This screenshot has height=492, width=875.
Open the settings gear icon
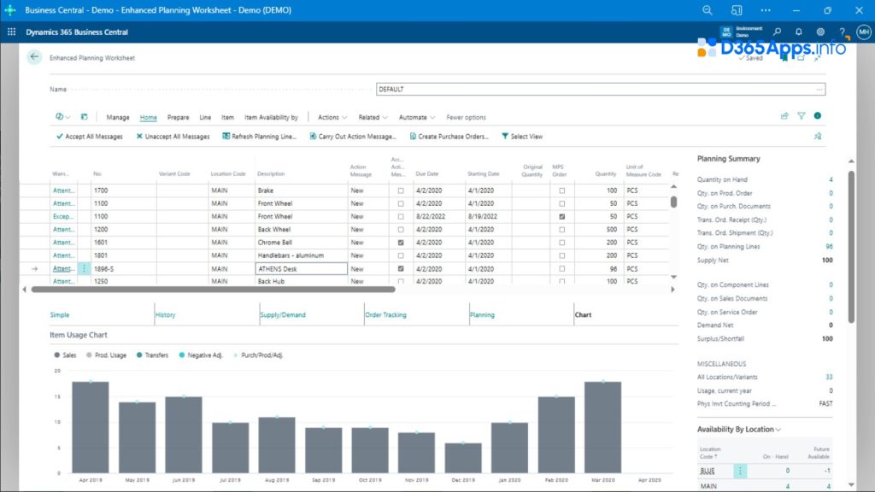click(820, 32)
